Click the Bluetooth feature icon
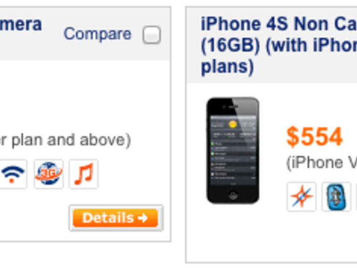This screenshot has width=357, height=268. pyautogui.click(x=336, y=197)
